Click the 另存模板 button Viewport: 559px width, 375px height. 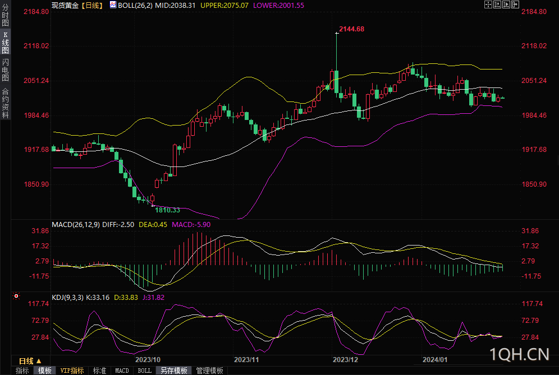tap(173, 371)
